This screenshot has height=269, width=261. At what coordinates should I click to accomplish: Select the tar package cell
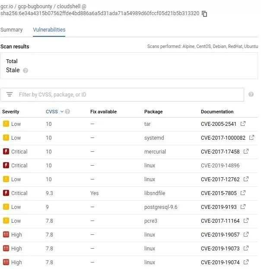click(x=147, y=124)
